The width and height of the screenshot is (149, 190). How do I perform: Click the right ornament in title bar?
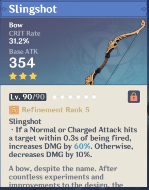[x=144, y=9]
